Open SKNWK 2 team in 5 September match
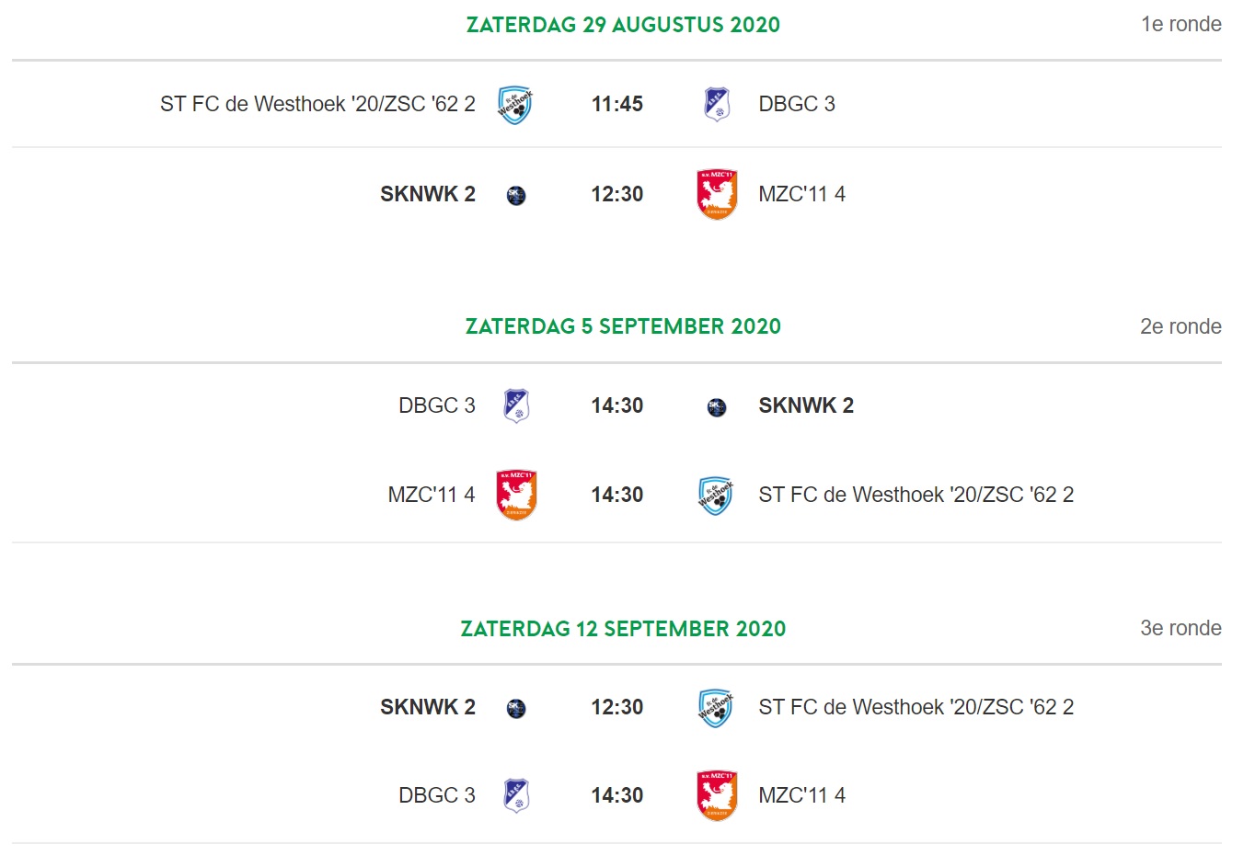1244x867 pixels. (x=806, y=405)
